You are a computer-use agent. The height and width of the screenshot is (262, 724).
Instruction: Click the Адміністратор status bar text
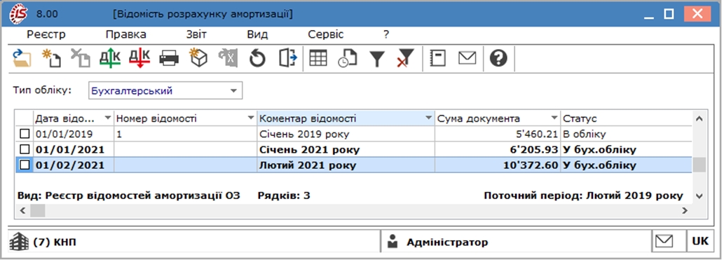click(x=447, y=242)
